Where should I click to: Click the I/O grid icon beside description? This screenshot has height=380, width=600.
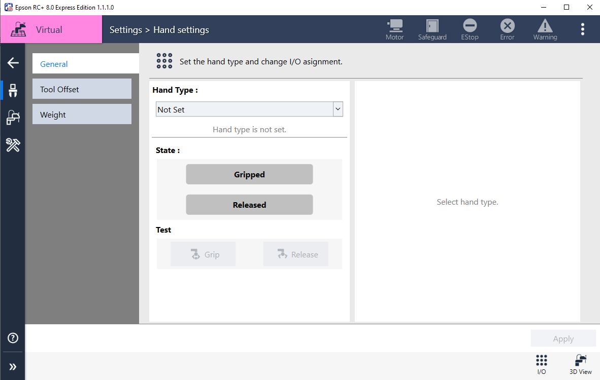164,61
